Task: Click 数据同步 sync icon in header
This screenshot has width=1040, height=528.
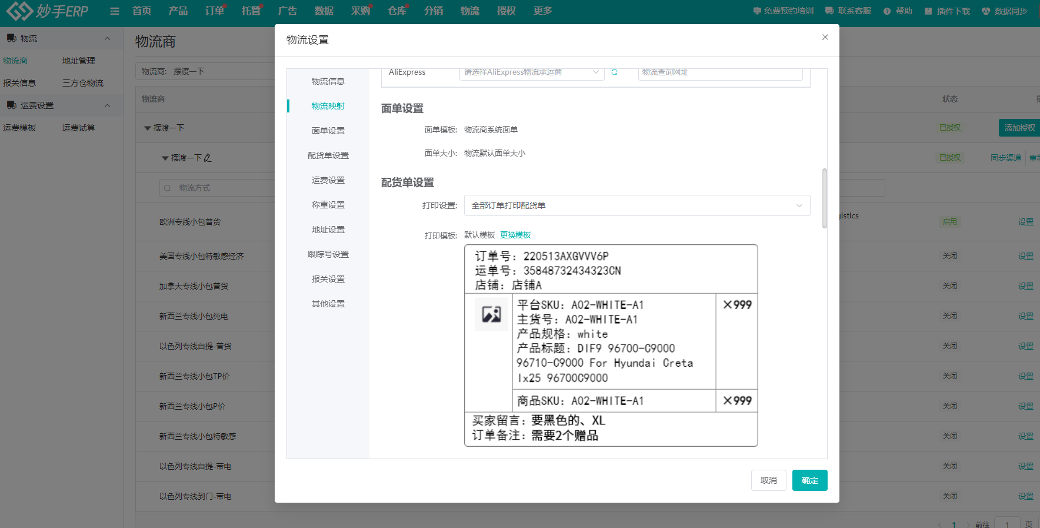Action: click(986, 11)
